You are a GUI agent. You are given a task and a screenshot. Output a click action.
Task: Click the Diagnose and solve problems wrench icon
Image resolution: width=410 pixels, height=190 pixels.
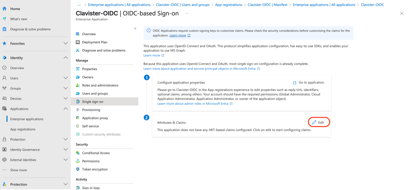click(78, 50)
